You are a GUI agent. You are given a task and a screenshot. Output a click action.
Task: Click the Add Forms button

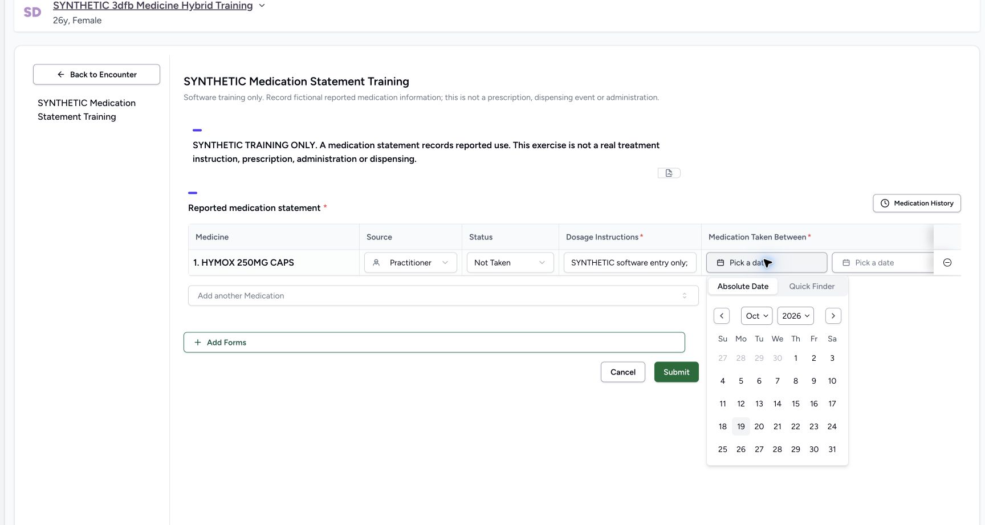[x=434, y=343]
